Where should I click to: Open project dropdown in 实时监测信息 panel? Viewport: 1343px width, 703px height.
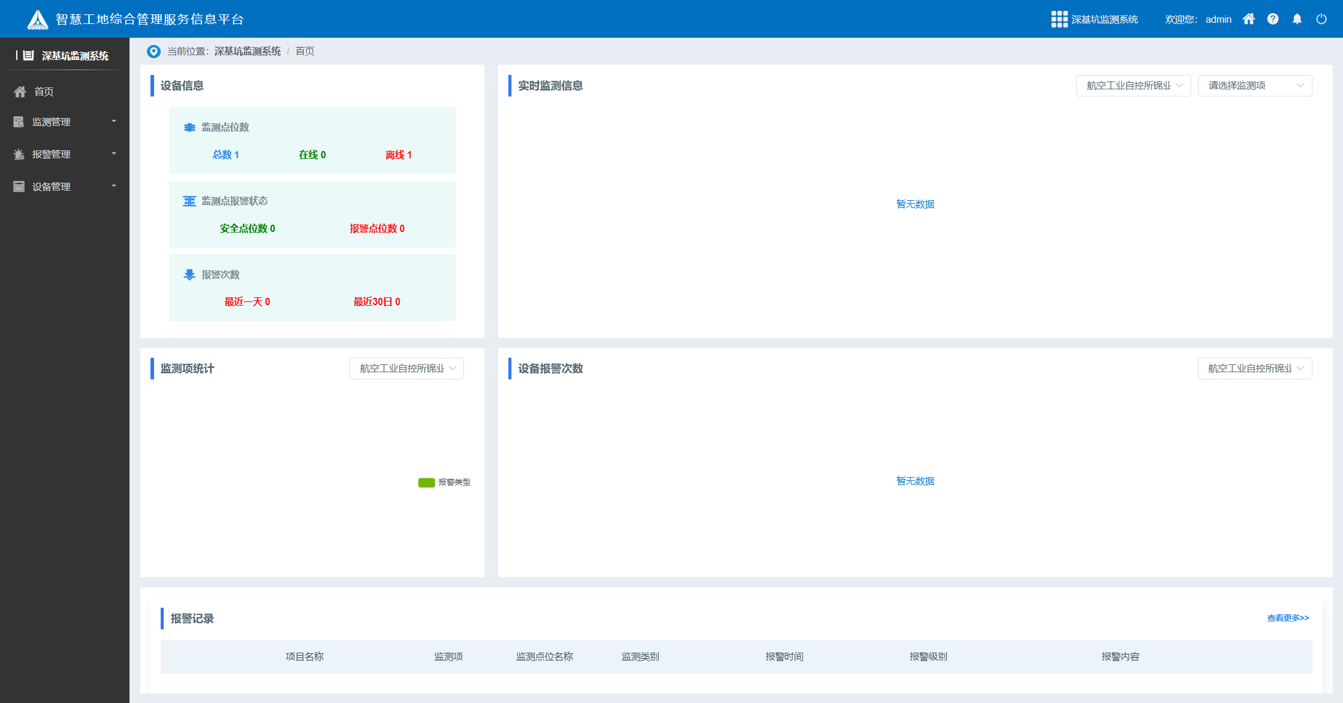click(x=1133, y=86)
